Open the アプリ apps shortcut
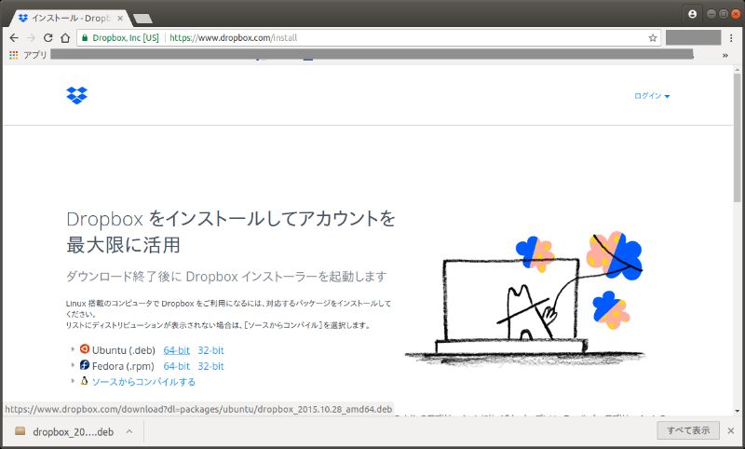 pyautogui.click(x=28, y=55)
